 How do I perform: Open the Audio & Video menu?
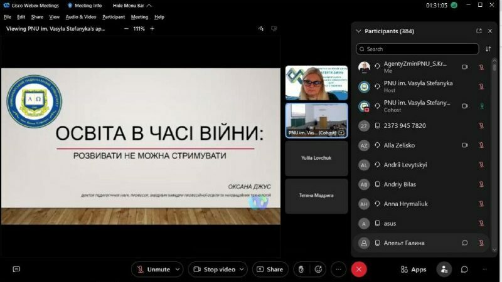81,17
